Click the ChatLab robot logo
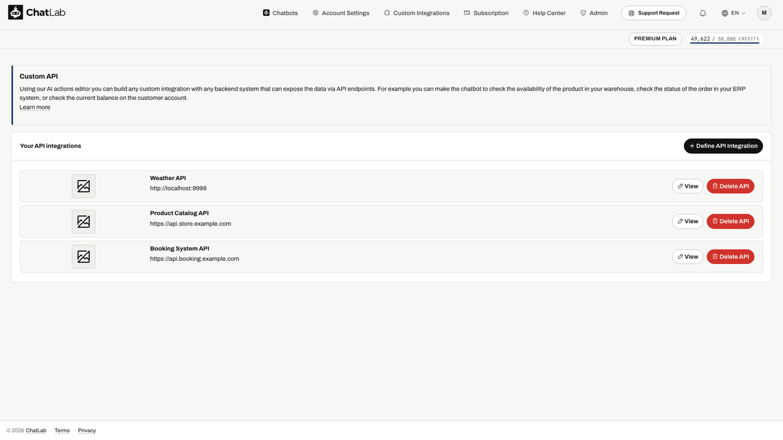This screenshot has width=783, height=440. [15, 12]
